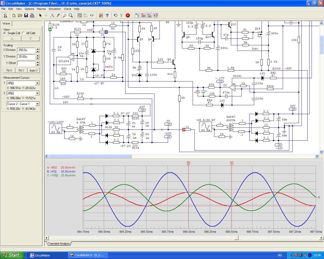Click the red stop simulation icon

coord(128,15)
